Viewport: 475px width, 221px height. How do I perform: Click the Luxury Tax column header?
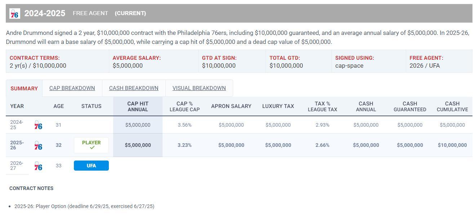point(278,106)
